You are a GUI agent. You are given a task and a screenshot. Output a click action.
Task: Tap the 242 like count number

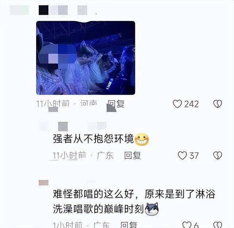pos(192,104)
